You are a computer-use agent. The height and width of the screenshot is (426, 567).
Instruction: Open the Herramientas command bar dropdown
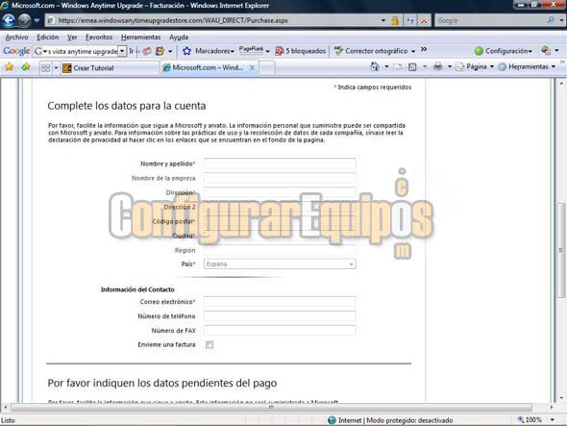pyautogui.click(x=527, y=66)
